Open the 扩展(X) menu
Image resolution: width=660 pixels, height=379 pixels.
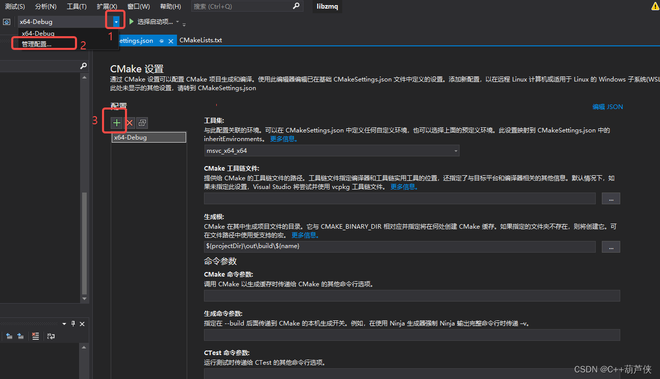tap(107, 7)
